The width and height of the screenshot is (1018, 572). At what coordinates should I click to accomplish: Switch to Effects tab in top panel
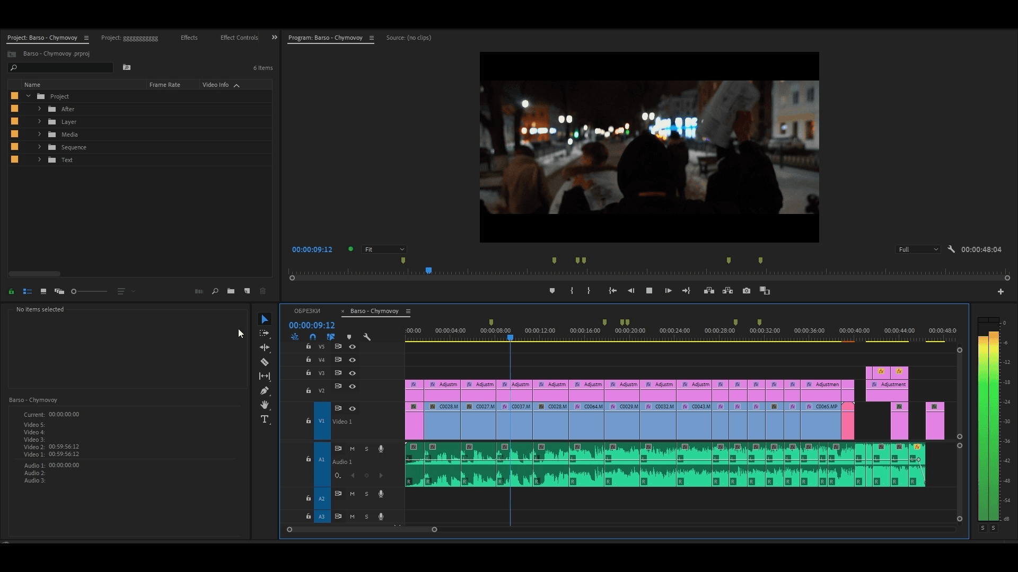(189, 38)
